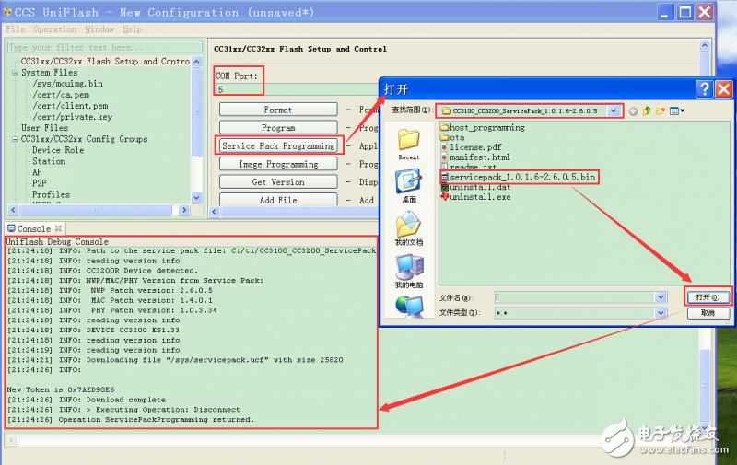Open the 我的文档 documents shortcut icon
737x465 pixels.
[x=408, y=224]
